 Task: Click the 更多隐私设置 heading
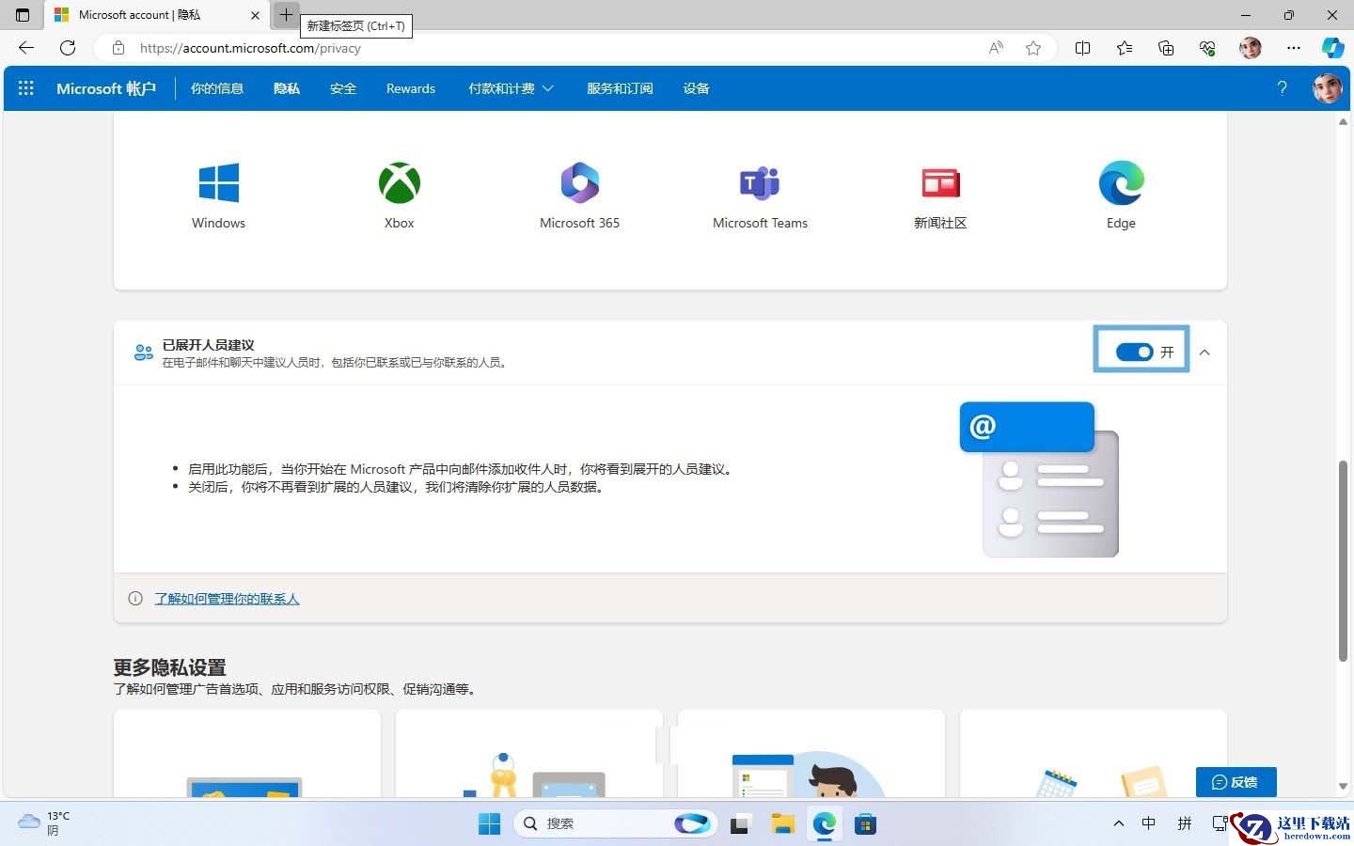point(170,667)
